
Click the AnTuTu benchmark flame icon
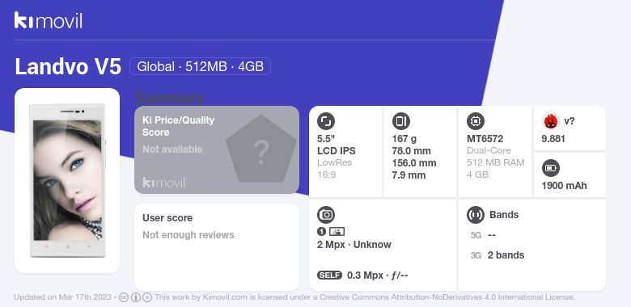click(x=551, y=121)
